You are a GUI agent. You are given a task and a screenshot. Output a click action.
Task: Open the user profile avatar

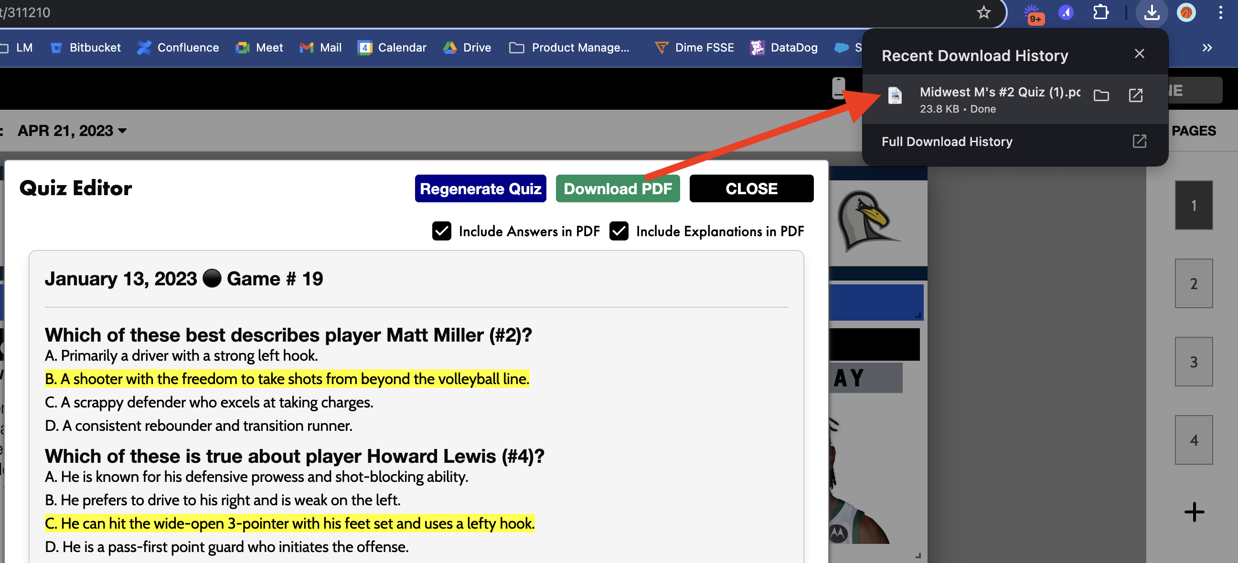(x=1186, y=12)
